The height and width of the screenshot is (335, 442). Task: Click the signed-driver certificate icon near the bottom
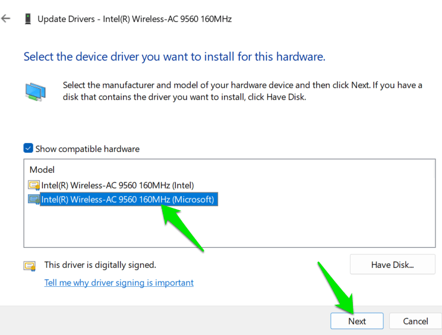(x=30, y=266)
